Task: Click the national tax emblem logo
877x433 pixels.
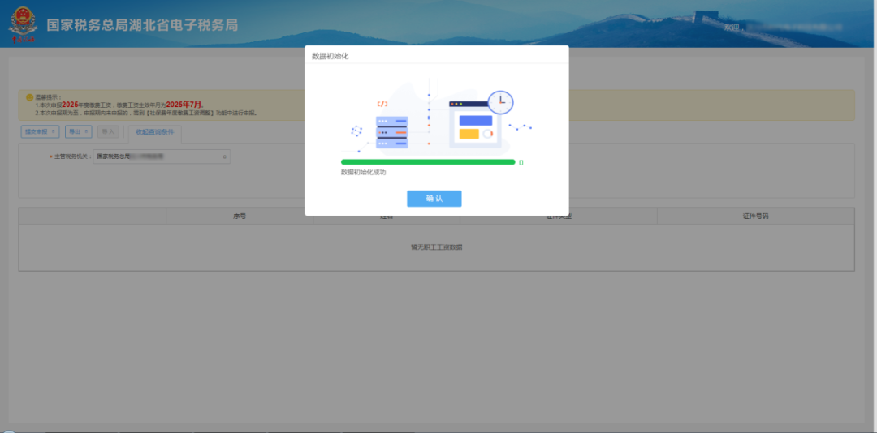Action: click(x=23, y=24)
